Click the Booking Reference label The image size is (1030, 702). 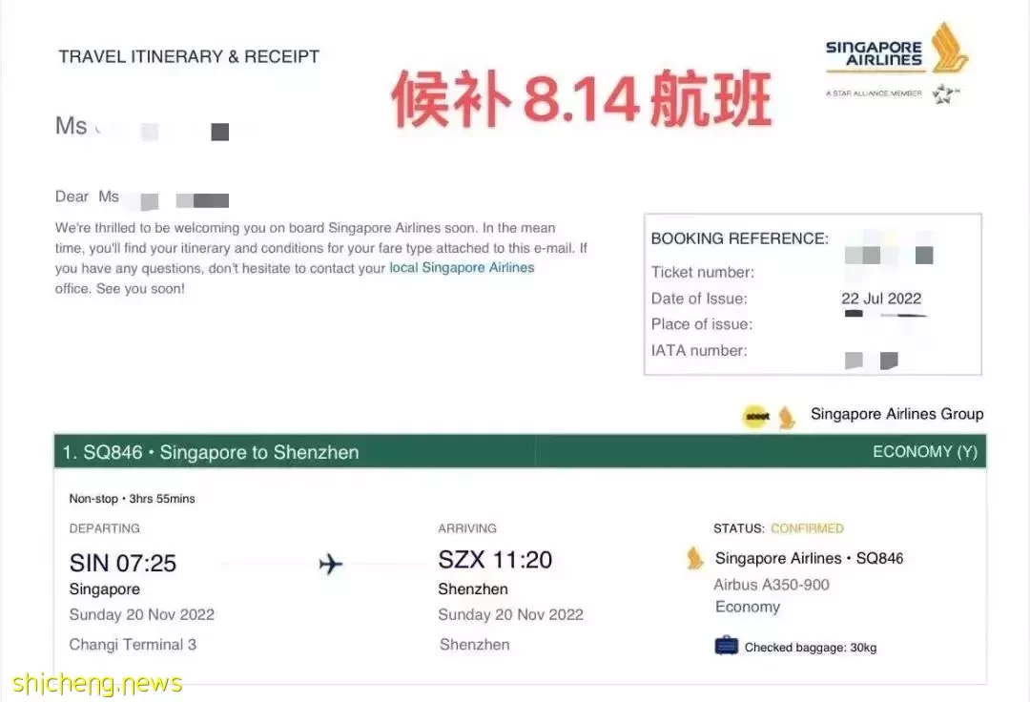(739, 238)
